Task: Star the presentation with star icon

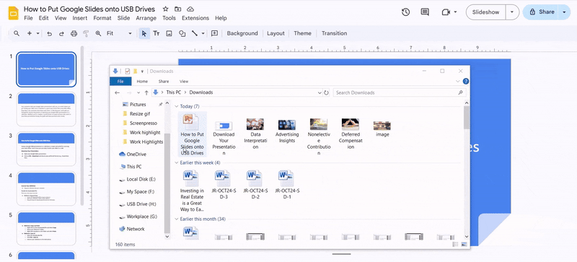Action: pos(166,9)
